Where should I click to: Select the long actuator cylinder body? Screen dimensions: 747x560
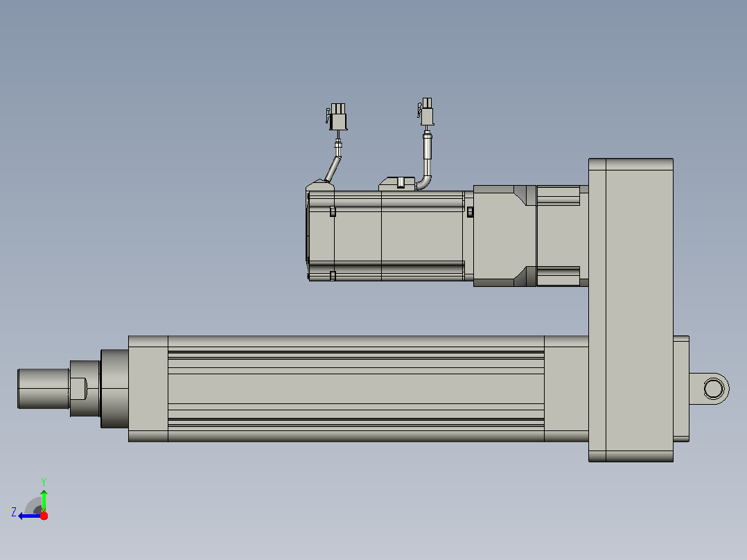tap(356, 388)
